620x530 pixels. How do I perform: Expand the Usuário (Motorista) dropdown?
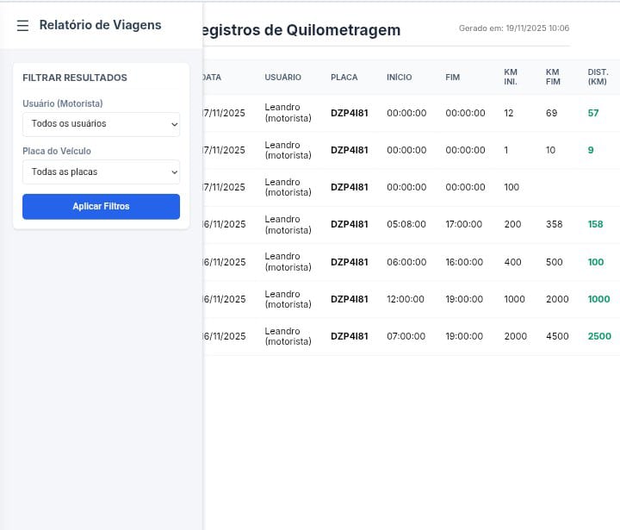pos(101,124)
